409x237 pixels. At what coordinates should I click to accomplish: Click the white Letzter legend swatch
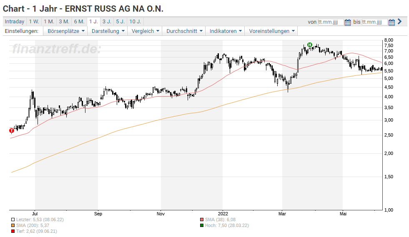tap(13, 220)
